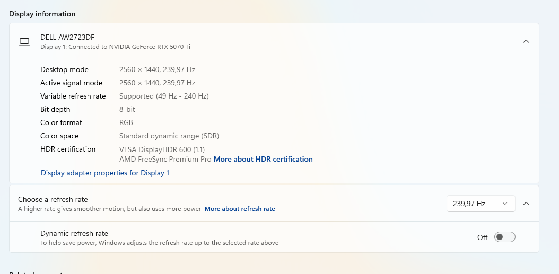This screenshot has height=274, width=559.
Task: Click the Supported (49 Hz - 240 Hz) value
Action: 164,96
